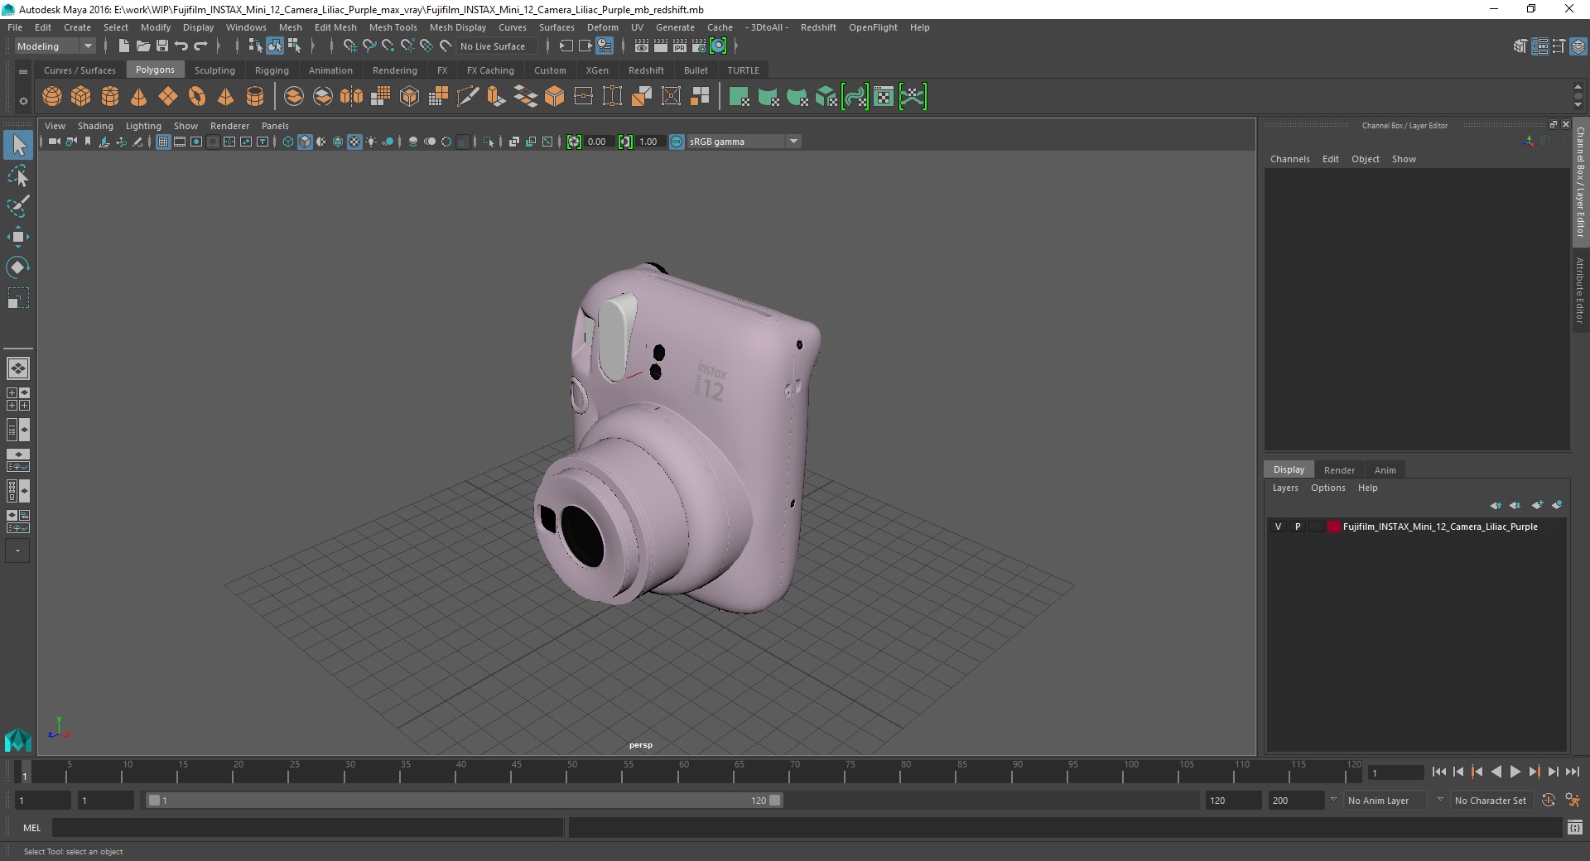Screen dimensions: 1590x861
Task: Click the layer color swatch
Action: [x=1333, y=527]
